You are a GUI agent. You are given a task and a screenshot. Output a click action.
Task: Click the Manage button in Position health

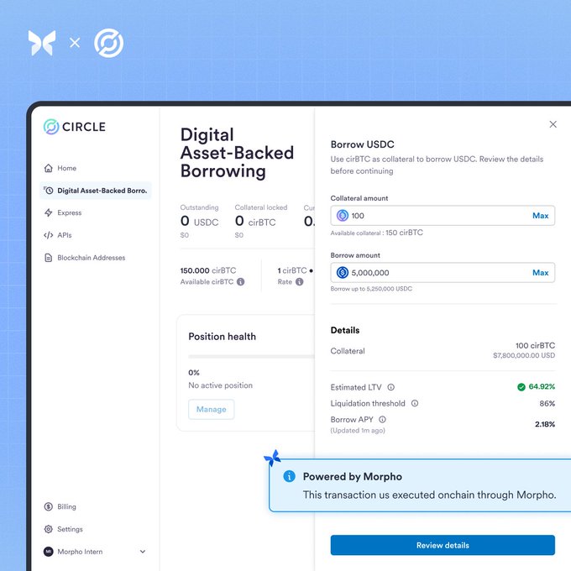[212, 409]
